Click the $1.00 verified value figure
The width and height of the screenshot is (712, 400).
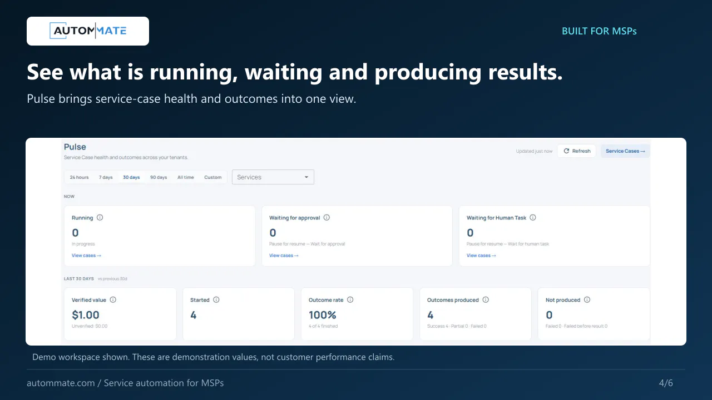point(86,315)
